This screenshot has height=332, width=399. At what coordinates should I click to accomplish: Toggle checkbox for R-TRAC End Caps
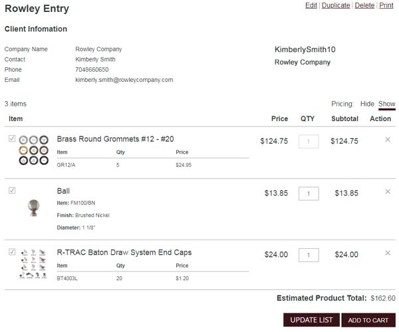tap(12, 252)
